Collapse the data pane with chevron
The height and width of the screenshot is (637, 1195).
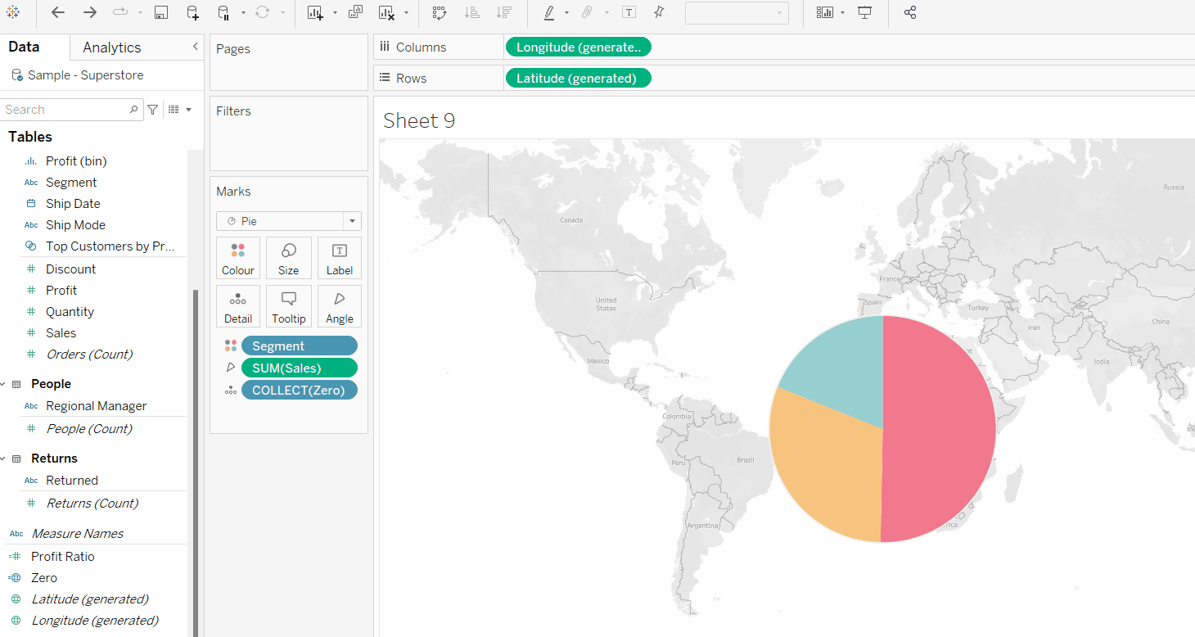point(195,47)
